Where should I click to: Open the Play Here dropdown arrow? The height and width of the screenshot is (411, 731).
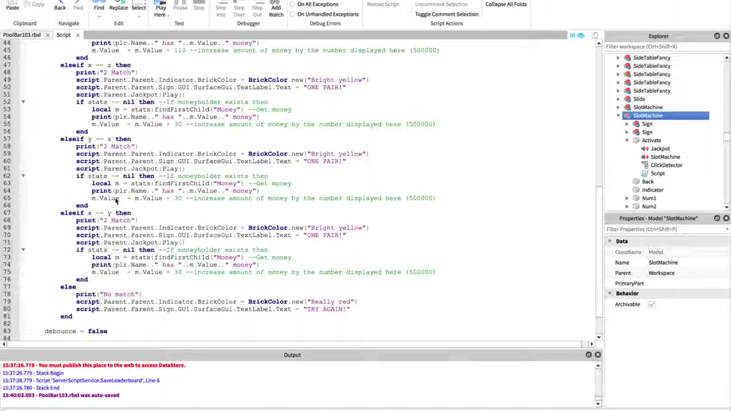coord(168,15)
